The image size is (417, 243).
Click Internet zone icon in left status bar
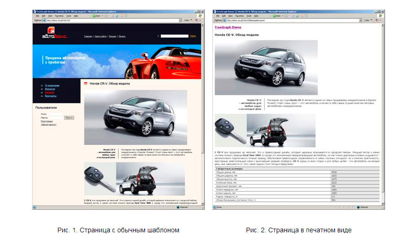tap(178, 207)
